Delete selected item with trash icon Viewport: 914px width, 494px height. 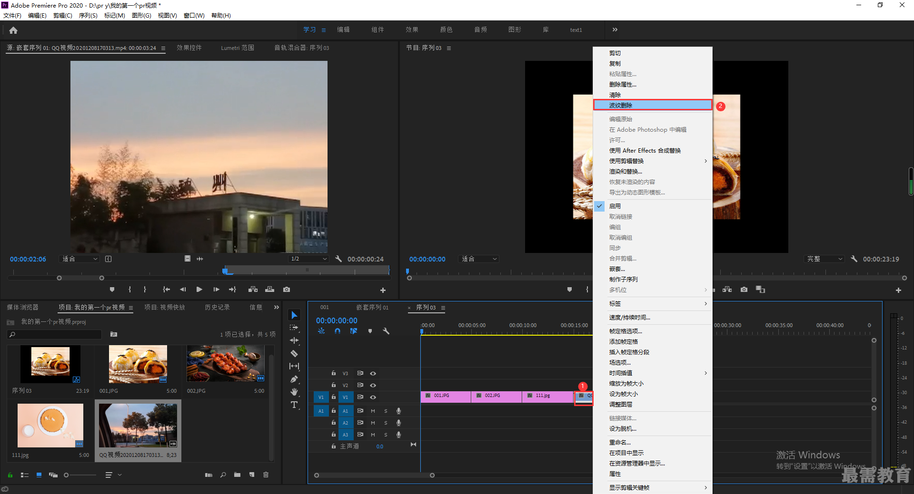[266, 475]
